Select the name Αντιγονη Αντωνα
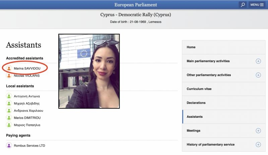This screenshot has width=268, height=155. (x=27, y=96)
